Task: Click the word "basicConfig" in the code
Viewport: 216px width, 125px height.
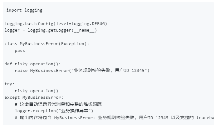Action: click(39, 24)
